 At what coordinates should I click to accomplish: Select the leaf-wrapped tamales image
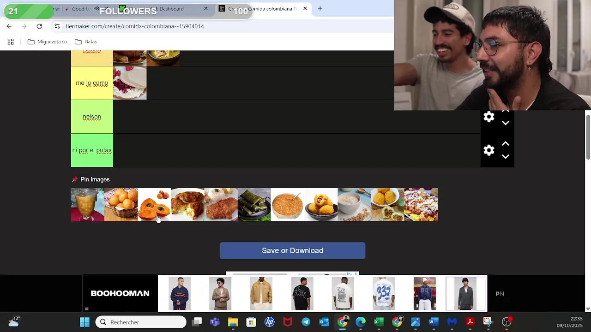pyautogui.click(x=254, y=205)
